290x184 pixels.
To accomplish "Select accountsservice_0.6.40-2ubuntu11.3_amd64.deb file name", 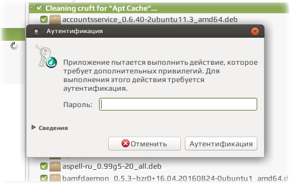I will (150, 19).
